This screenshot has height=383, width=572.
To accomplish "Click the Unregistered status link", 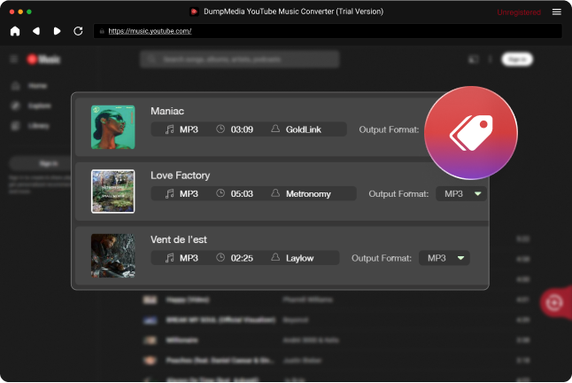I will point(519,12).
